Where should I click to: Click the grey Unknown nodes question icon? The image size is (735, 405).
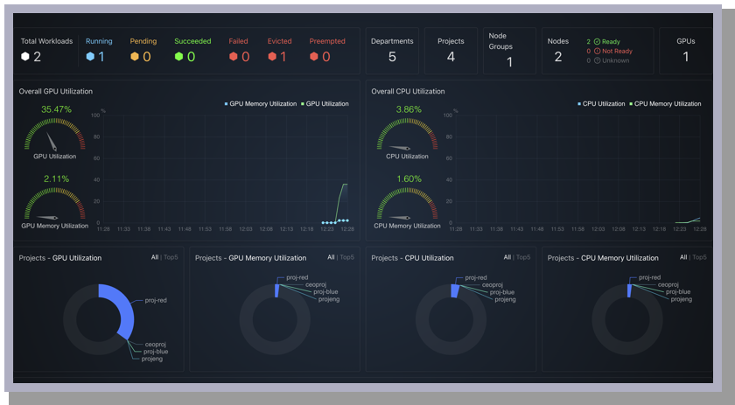597,60
